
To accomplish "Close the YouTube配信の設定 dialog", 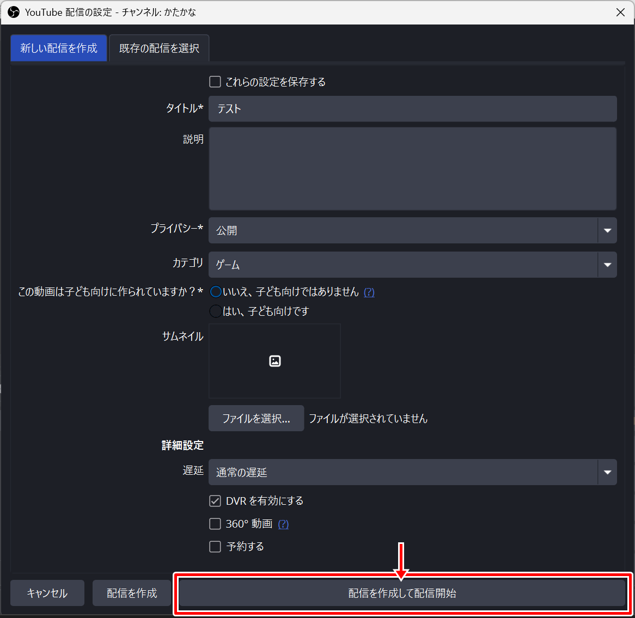I will (620, 12).
